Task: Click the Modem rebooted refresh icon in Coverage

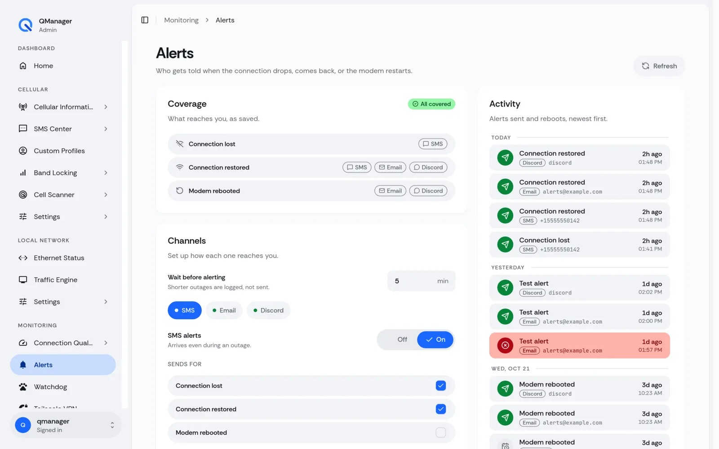Action: coord(180,191)
